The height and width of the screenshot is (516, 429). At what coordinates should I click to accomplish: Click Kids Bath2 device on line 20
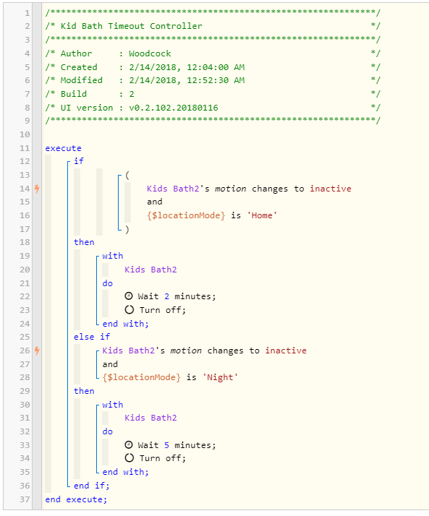tap(150, 270)
